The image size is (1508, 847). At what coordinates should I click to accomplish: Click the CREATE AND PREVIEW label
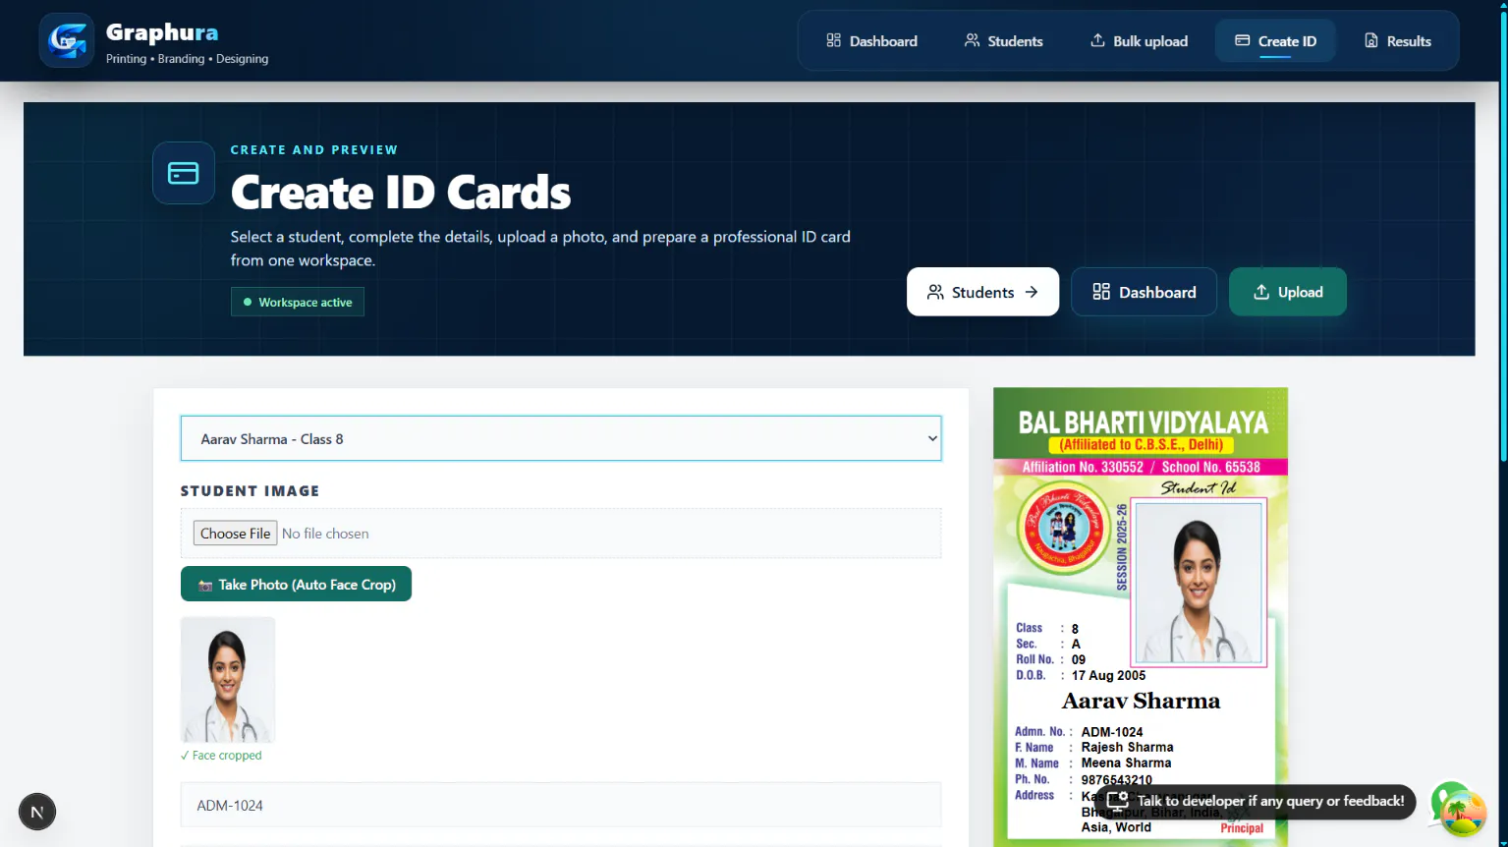pyautogui.click(x=314, y=149)
